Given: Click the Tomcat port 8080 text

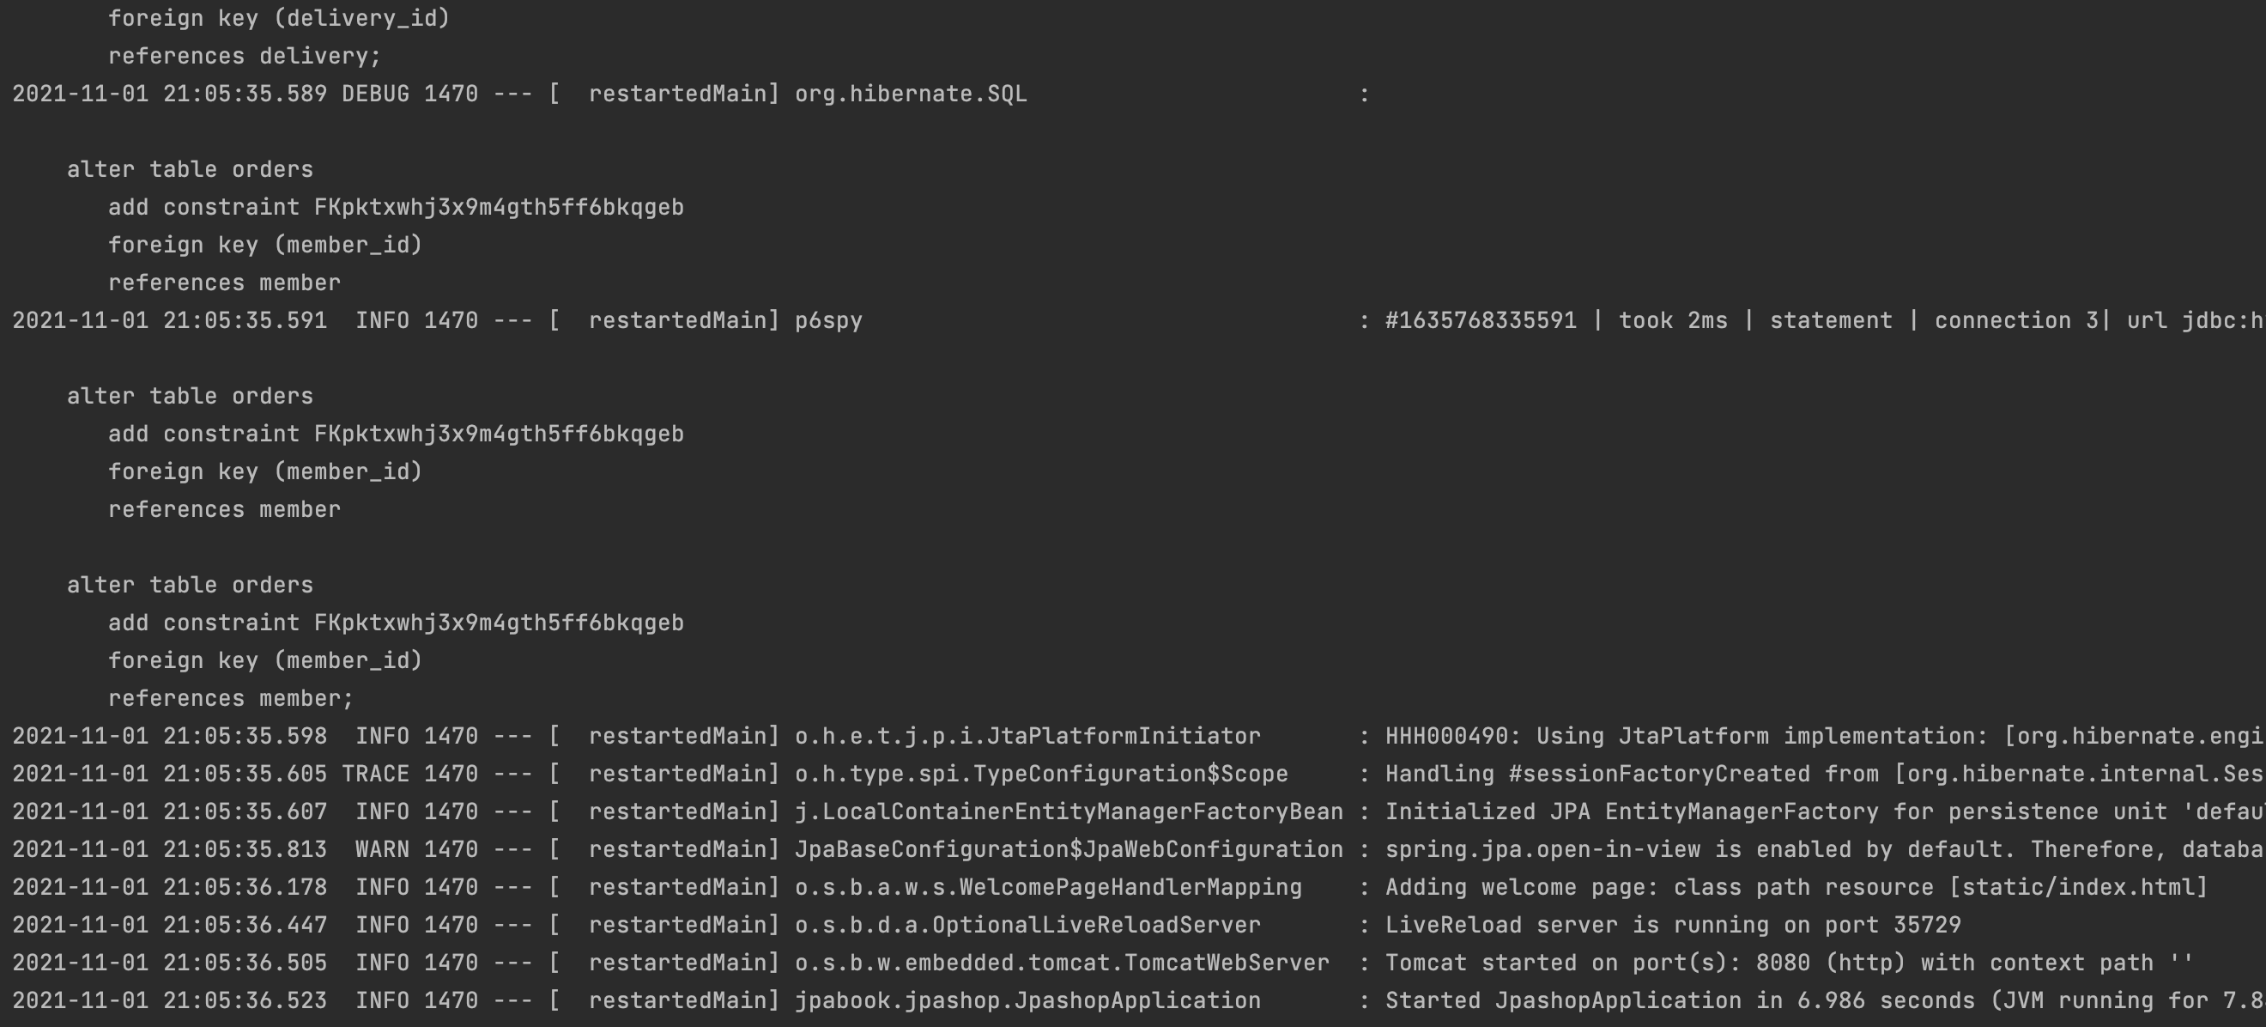Looking at the screenshot, I should 1783,963.
